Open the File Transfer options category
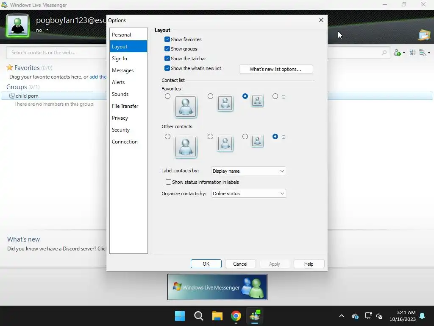The height and width of the screenshot is (326, 434). [128, 106]
